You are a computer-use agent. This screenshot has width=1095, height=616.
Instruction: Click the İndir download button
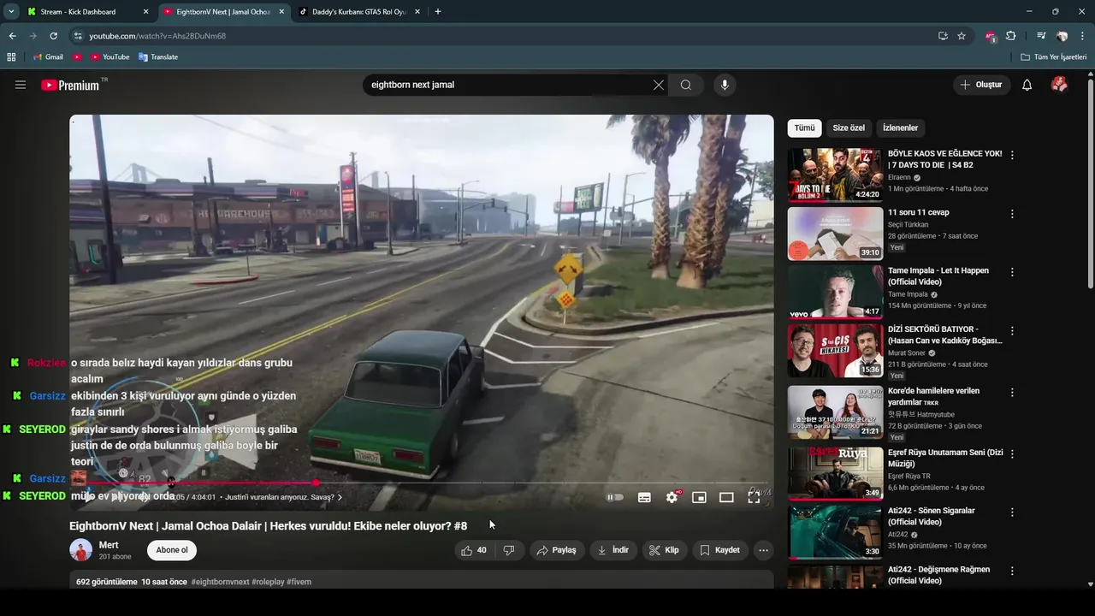[613, 550]
